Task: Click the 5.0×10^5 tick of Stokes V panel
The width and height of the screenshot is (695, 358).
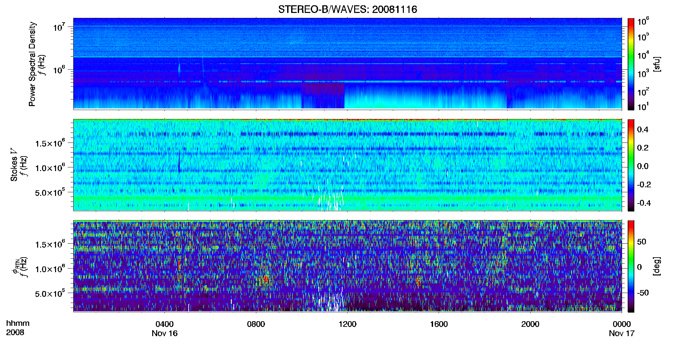Action: click(50, 192)
